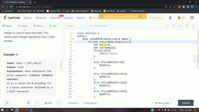
Task: Open Windows taskbar search
Action: point(7,110)
